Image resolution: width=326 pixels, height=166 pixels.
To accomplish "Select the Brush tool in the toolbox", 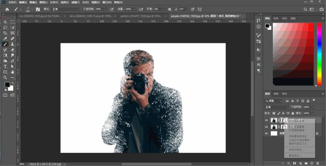I will [x=5, y=44].
